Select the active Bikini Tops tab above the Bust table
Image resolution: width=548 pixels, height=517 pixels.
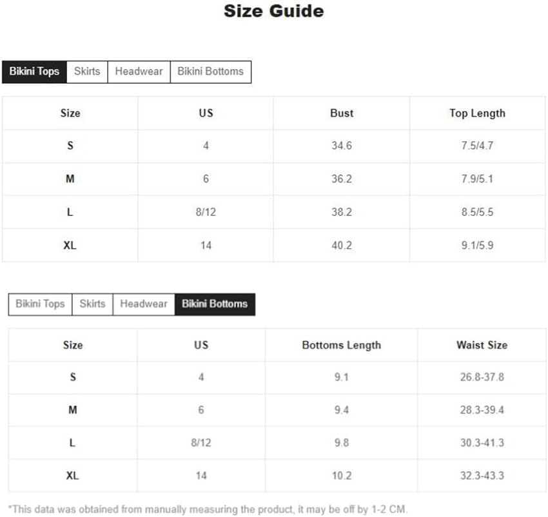pos(34,72)
